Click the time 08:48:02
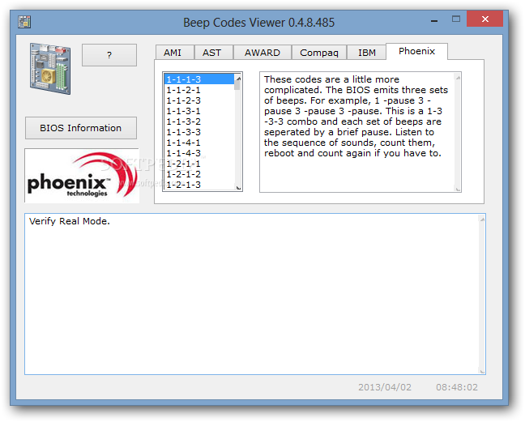This screenshot has height=422, width=525. coord(457,387)
